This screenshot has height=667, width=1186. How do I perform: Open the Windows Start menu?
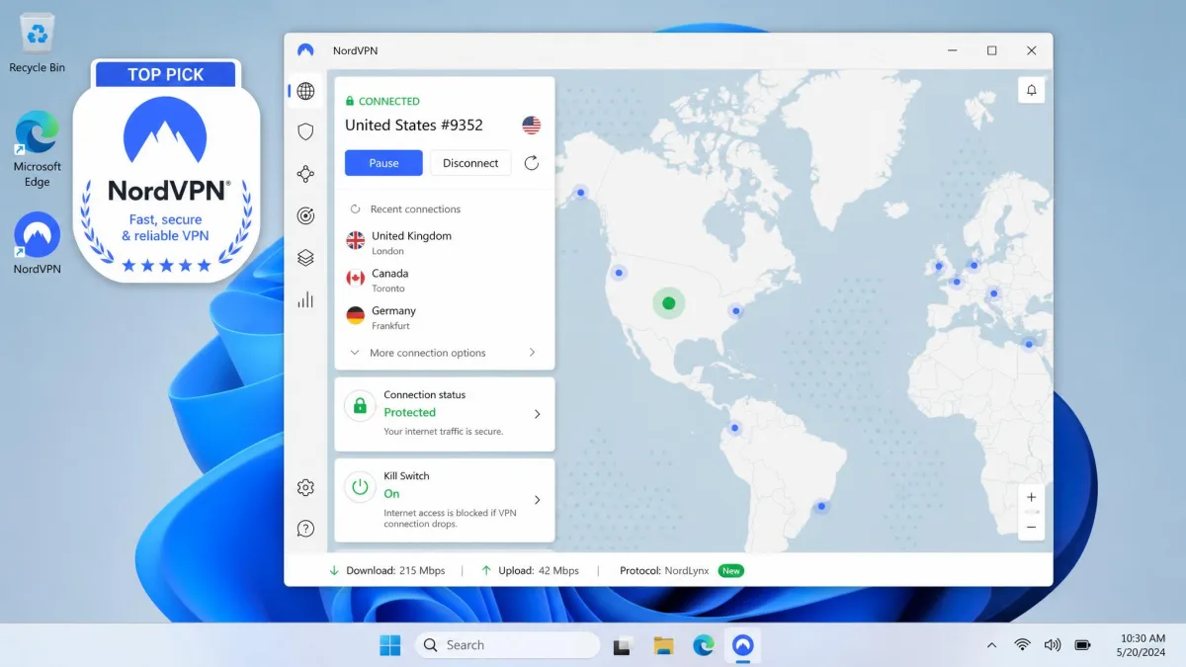pos(390,645)
